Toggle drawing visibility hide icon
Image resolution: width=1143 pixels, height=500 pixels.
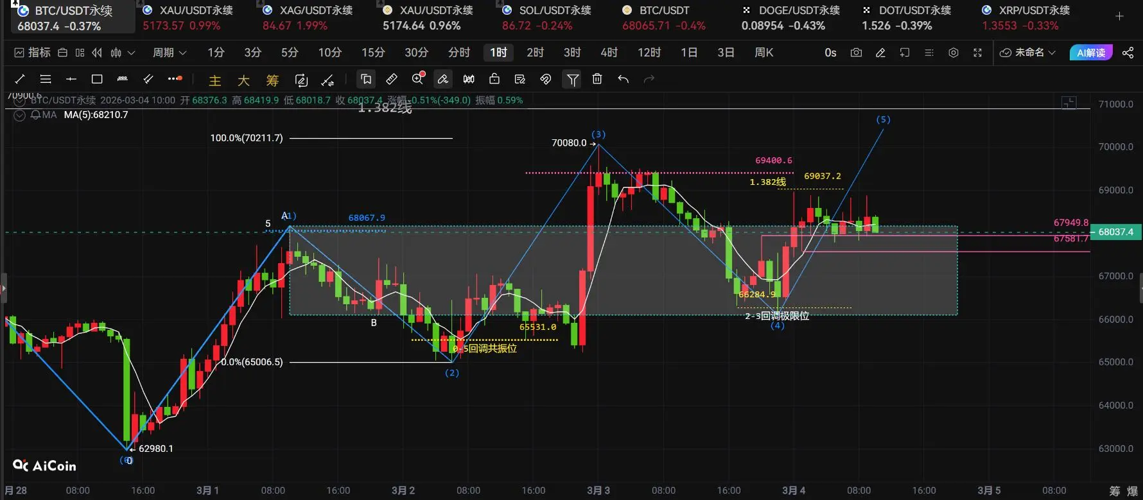[x=546, y=79]
